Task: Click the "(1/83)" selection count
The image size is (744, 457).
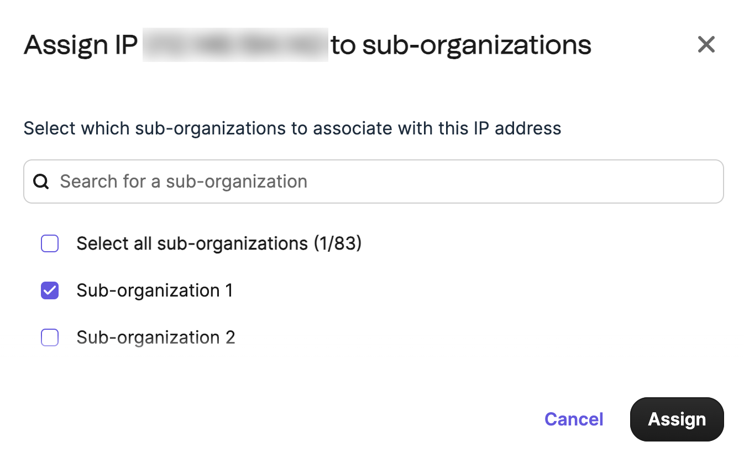Action: 337,243
